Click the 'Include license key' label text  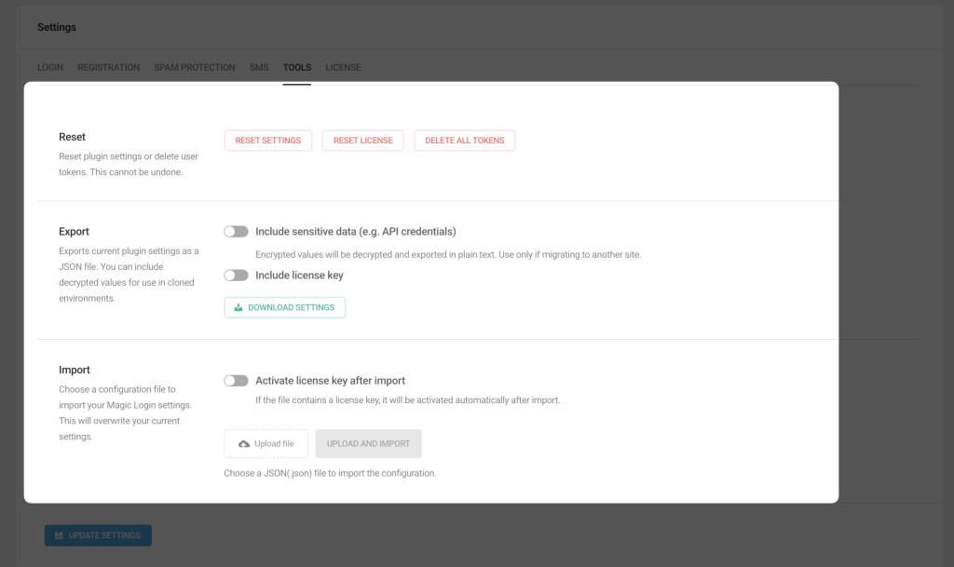pyautogui.click(x=299, y=276)
